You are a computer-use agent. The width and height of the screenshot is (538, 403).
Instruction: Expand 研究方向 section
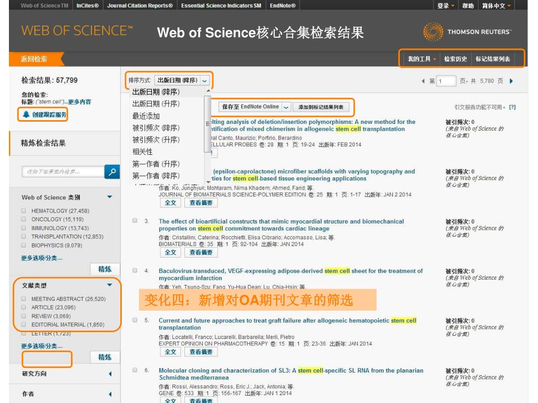tap(110, 374)
